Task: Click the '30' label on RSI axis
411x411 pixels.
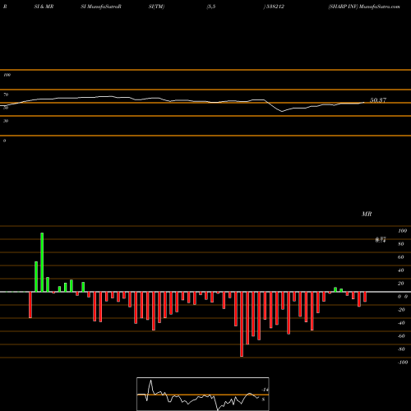Action: coord(6,121)
